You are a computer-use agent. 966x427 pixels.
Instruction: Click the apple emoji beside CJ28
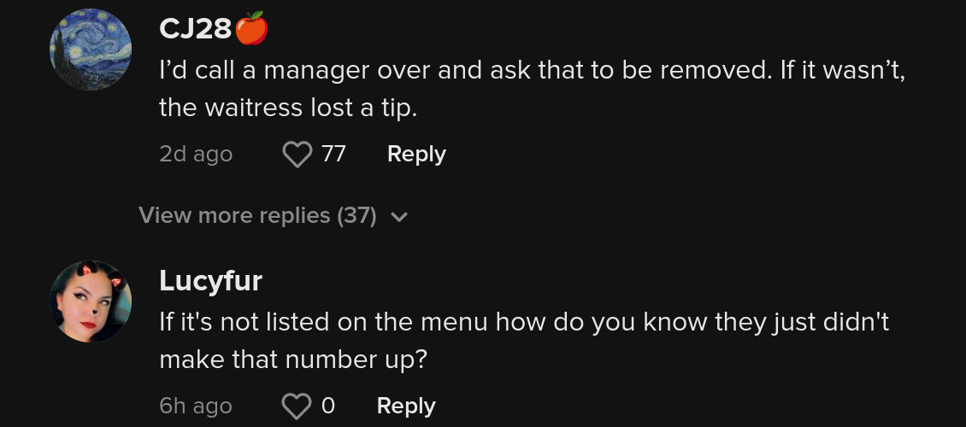[x=251, y=27]
